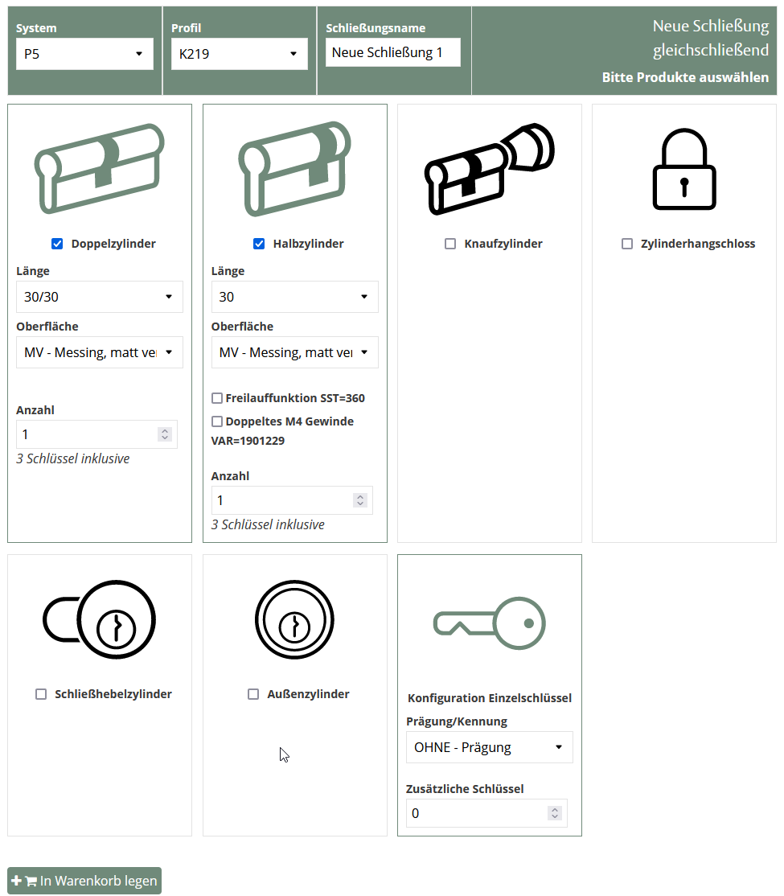The height and width of the screenshot is (896, 784).
Task: Click the Einzelschlüssel key icon
Action: [489, 621]
